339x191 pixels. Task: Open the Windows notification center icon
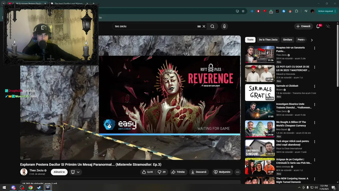click(334, 188)
